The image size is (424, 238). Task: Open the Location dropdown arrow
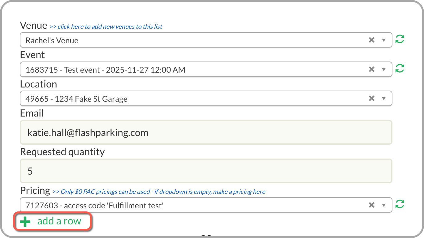coord(384,99)
